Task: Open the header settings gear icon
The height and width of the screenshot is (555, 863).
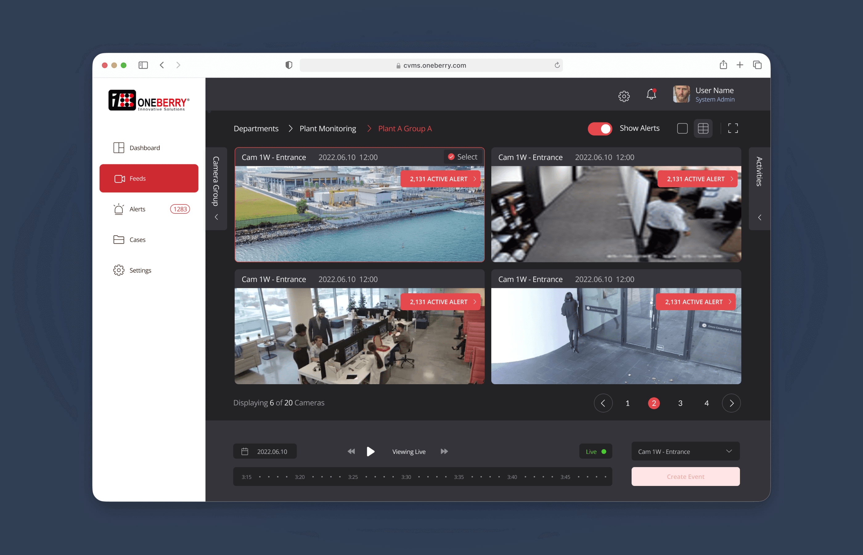Action: (624, 96)
